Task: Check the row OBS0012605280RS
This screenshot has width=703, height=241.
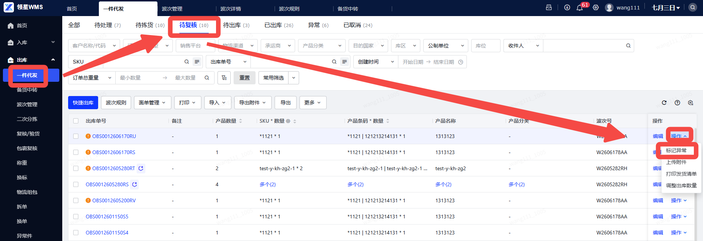Action: click(x=76, y=184)
